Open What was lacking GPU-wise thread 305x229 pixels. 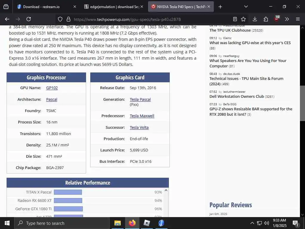pyautogui.click(x=250, y=43)
